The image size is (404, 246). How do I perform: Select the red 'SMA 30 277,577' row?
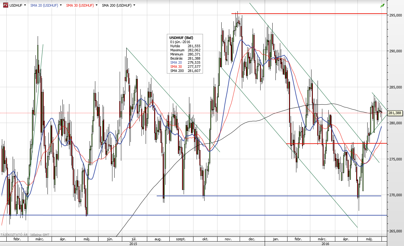(x=185, y=67)
